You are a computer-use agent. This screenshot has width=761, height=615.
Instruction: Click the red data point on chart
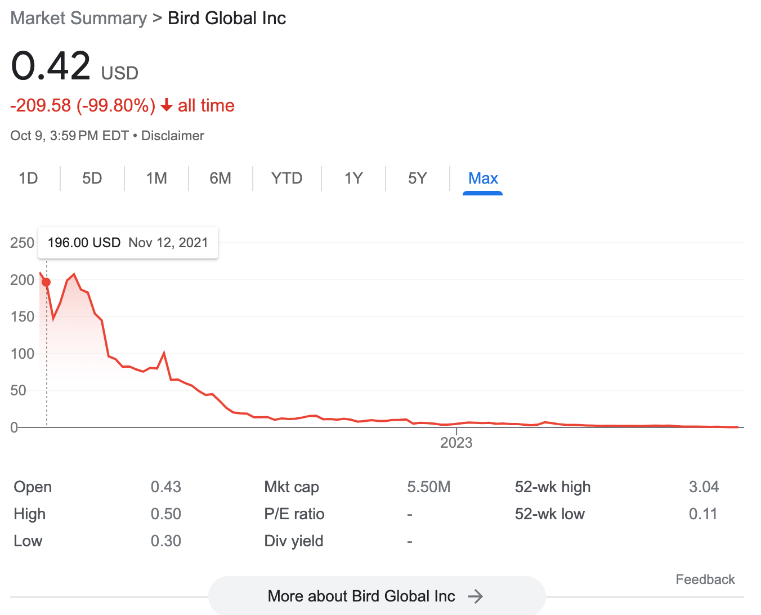click(46, 282)
